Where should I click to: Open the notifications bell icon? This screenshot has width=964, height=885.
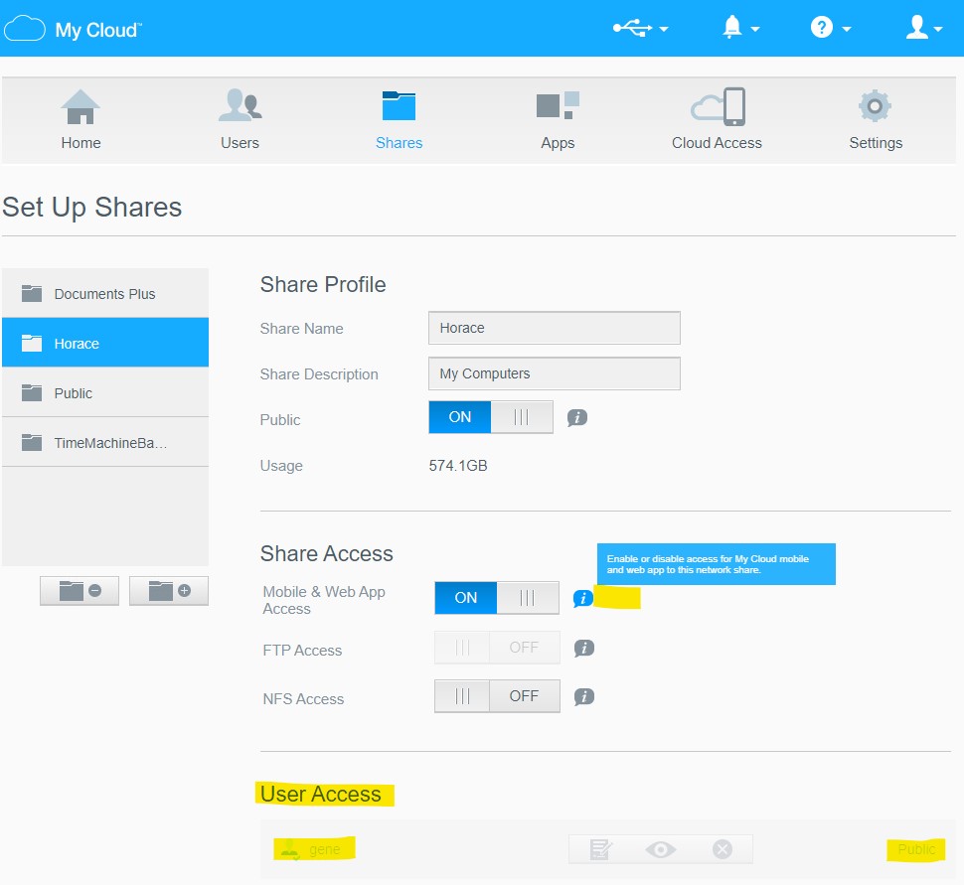731,28
